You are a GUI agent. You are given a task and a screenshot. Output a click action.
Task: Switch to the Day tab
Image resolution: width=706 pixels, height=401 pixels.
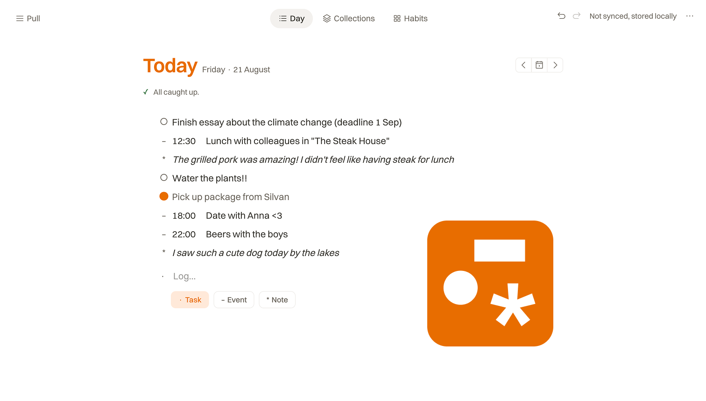[291, 19]
